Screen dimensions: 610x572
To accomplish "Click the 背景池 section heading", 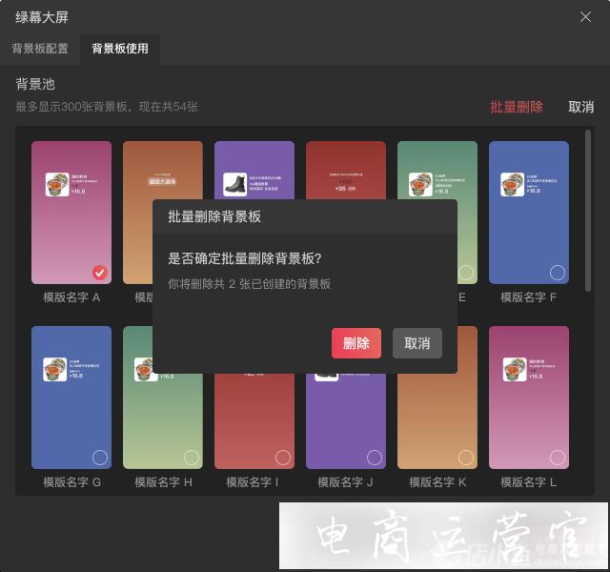I will click(35, 84).
